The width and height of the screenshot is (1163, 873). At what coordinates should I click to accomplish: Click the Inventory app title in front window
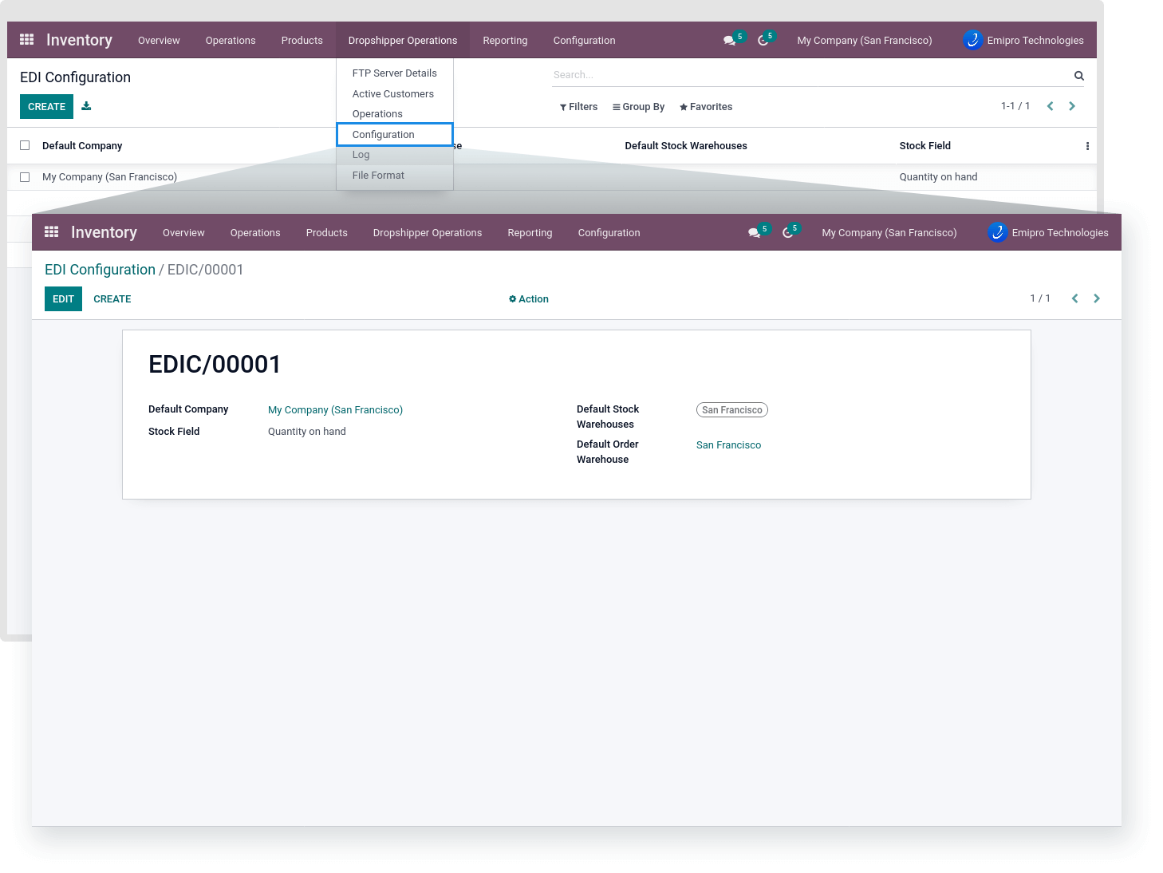(104, 232)
